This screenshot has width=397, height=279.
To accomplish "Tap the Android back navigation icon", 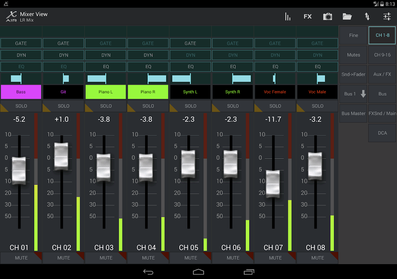I will coord(148,272).
